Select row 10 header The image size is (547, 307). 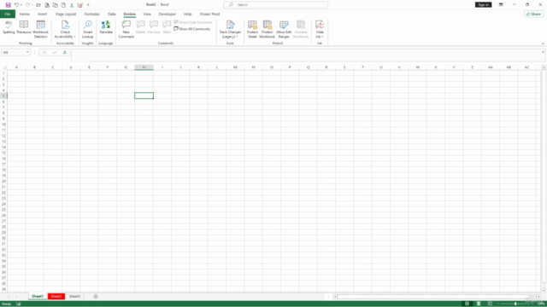[3, 125]
